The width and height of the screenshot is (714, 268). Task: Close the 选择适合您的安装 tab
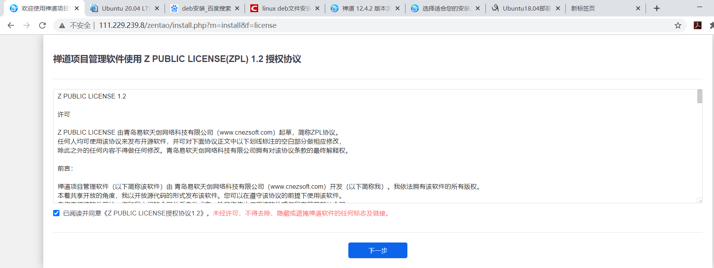point(477,8)
